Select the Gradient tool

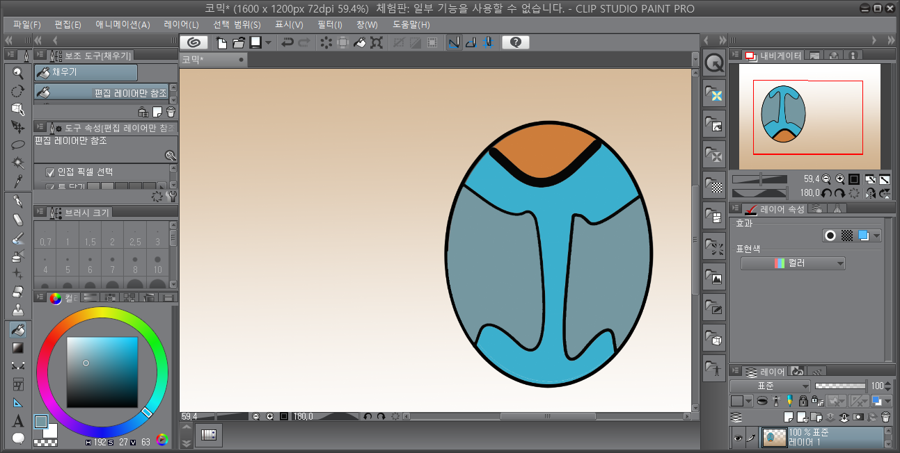click(18, 347)
